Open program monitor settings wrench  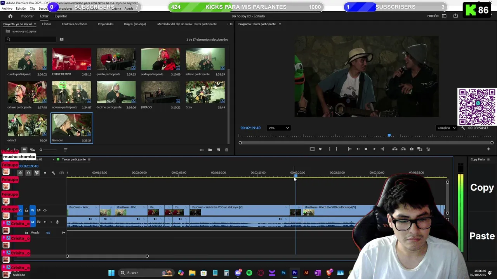pyautogui.click(x=463, y=128)
